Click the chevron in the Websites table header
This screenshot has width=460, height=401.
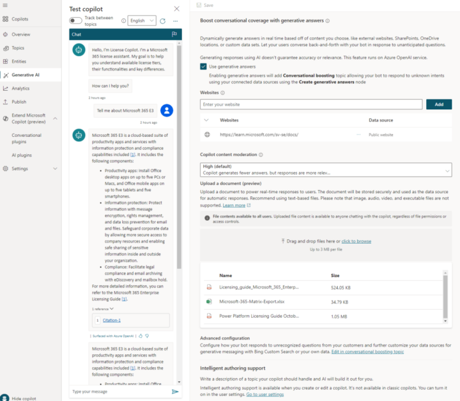206,120
